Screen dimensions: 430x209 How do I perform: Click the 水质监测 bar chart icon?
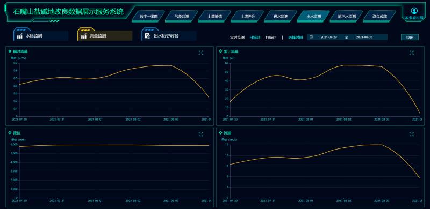click(x=20, y=36)
